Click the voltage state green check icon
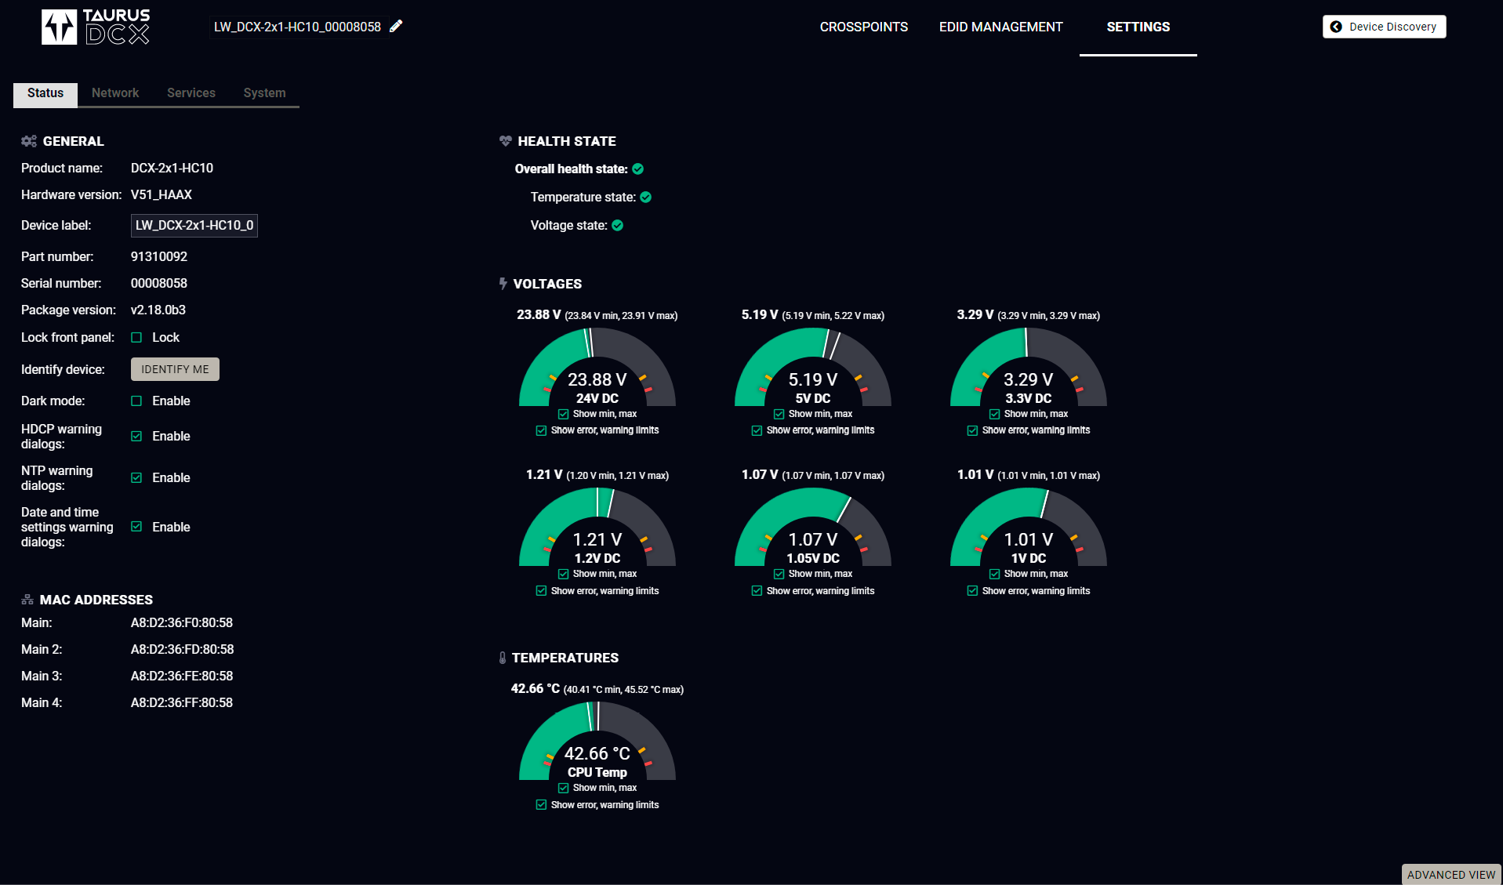The width and height of the screenshot is (1503, 885). click(618, 226)
